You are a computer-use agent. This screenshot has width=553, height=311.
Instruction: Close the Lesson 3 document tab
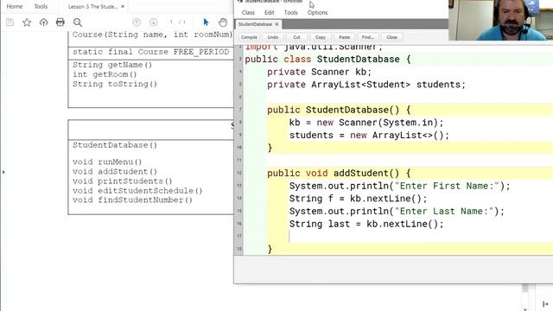click(123, 6)
